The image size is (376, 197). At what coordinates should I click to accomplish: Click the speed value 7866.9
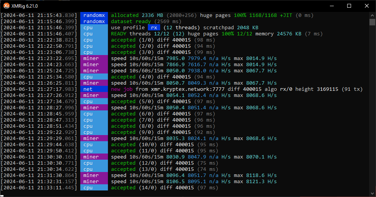(x=176, y=65)
